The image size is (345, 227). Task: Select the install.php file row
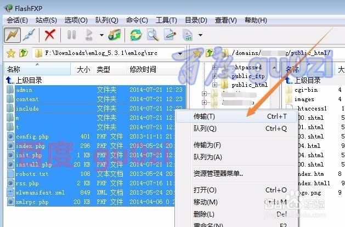click(91, 165)
